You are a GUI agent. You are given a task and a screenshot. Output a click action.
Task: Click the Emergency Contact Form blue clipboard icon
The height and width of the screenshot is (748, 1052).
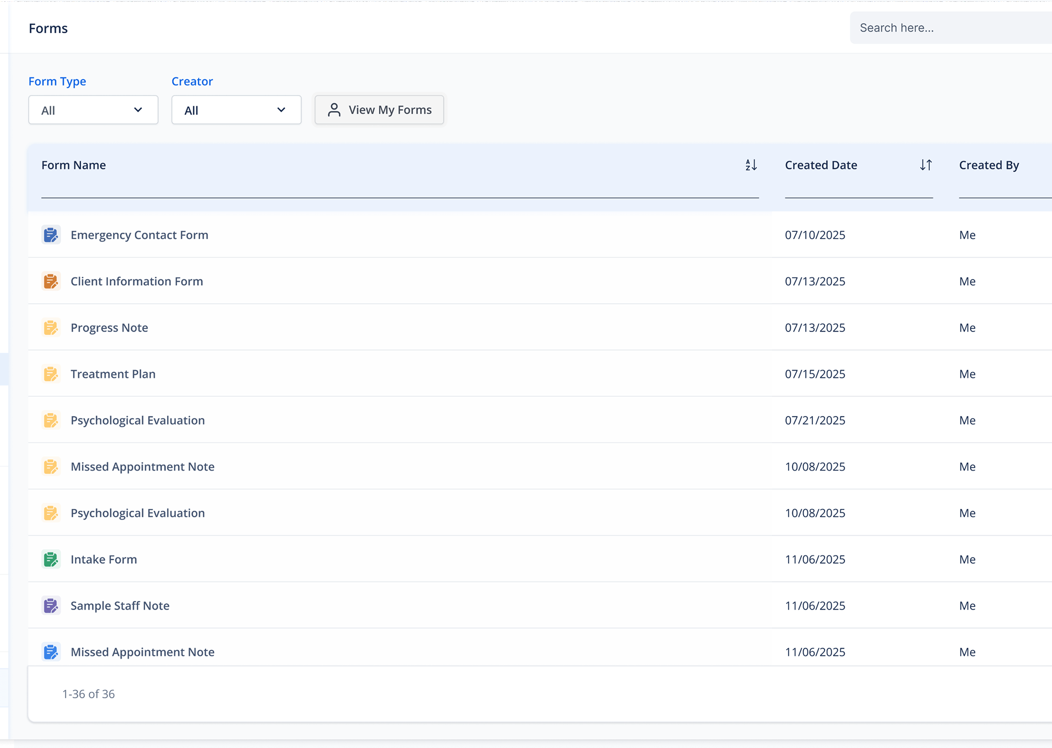tap(51, 235)
